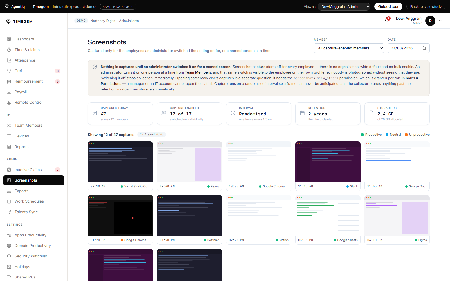Click the orange Unproductive legend swatch

406,135
